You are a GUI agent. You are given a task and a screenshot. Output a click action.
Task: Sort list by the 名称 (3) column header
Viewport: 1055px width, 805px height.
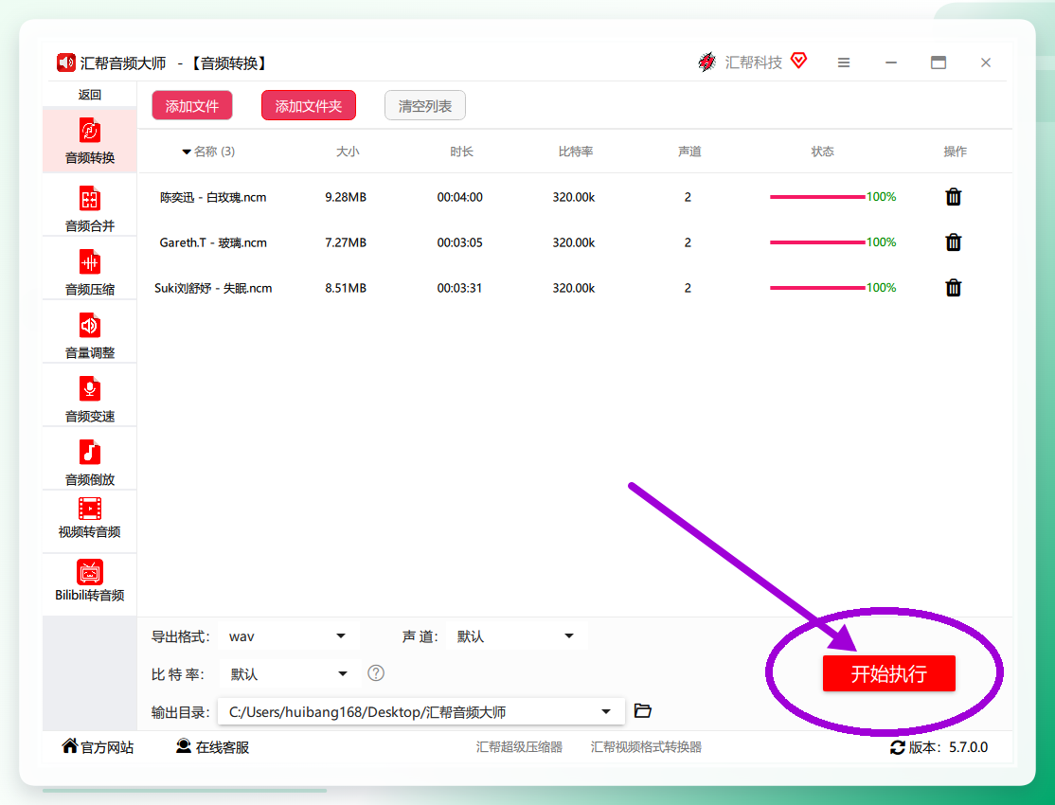(x=208, y=152)
